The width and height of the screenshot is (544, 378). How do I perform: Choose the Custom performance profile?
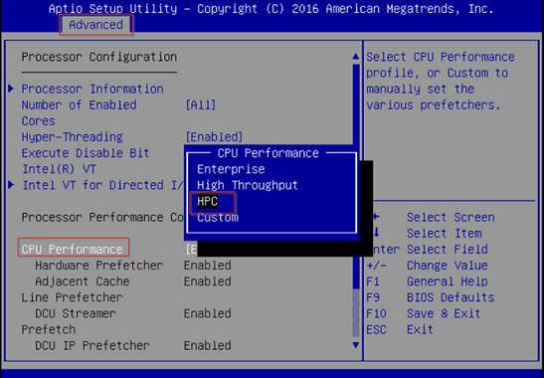218,218
